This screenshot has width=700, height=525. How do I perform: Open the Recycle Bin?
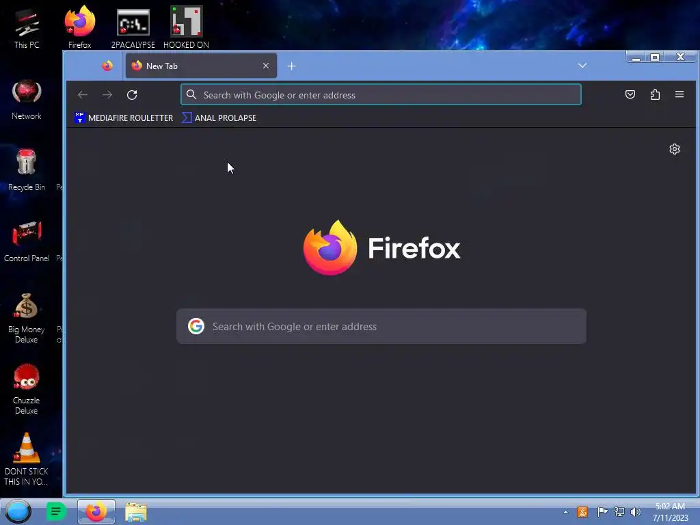point(27,170)
